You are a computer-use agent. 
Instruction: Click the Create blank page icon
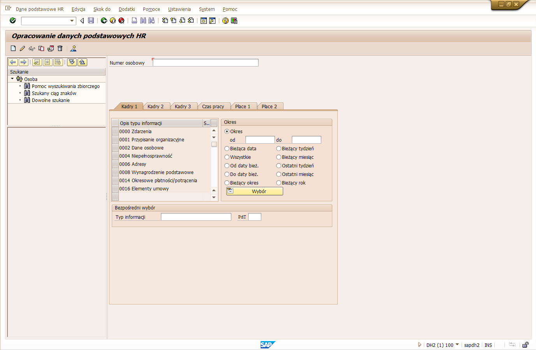coord(13,49)
